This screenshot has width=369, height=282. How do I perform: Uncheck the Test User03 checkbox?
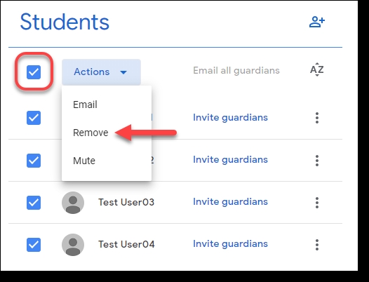[34, 203]
